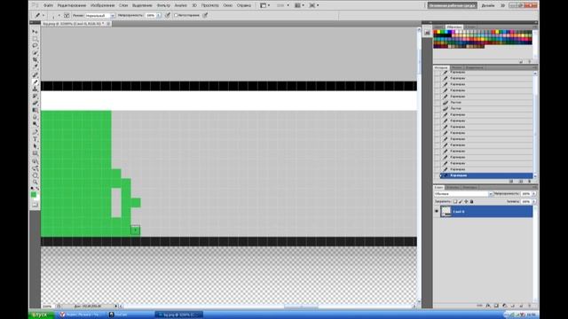The width and height of the screenshot is (568, 319).
Task: Select the Eyedropper tool
Action: pos(35,67)
